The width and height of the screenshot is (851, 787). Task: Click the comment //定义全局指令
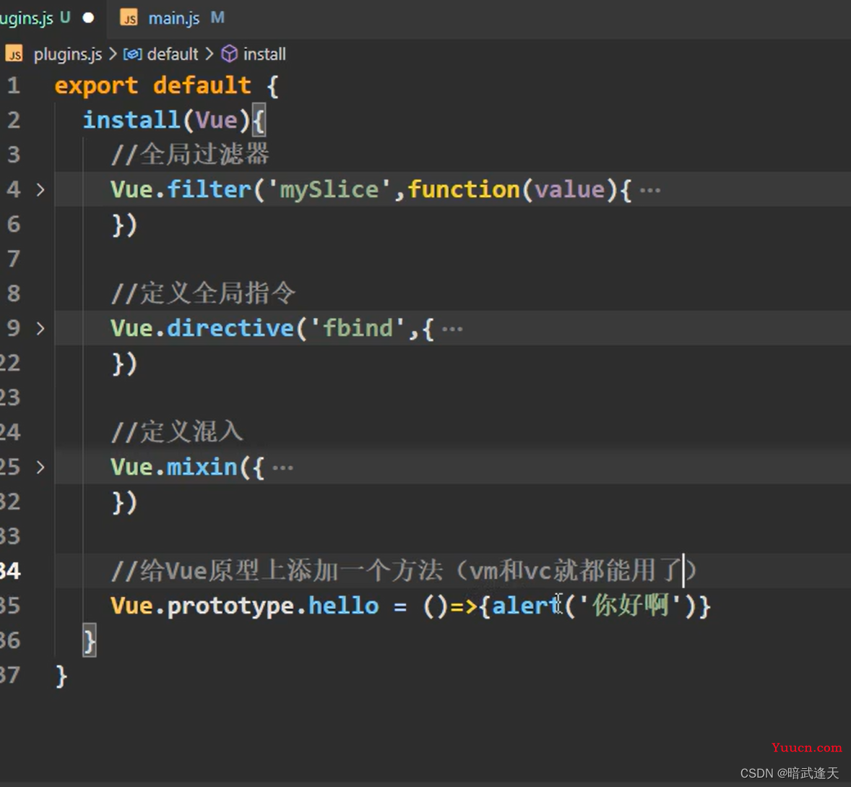click(204, 293)
